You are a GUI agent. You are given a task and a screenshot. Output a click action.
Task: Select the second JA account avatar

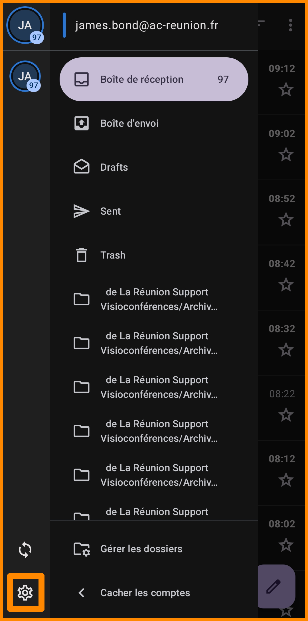click(x=25, y=76)
